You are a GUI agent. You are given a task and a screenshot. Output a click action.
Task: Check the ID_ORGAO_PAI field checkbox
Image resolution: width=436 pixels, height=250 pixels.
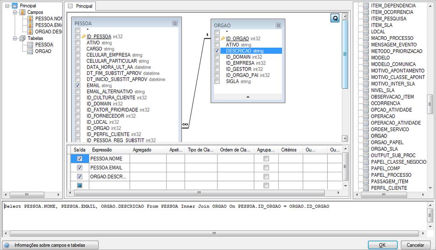coord(217,75)
